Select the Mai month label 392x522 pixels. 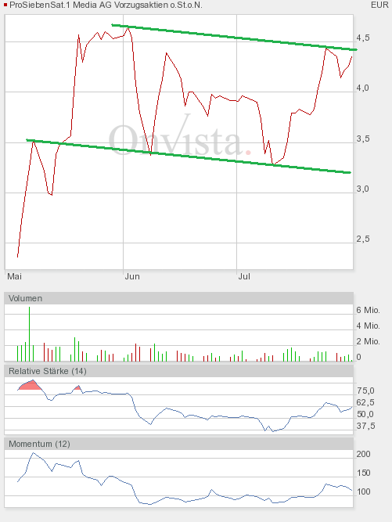click(x=14, y=276)
